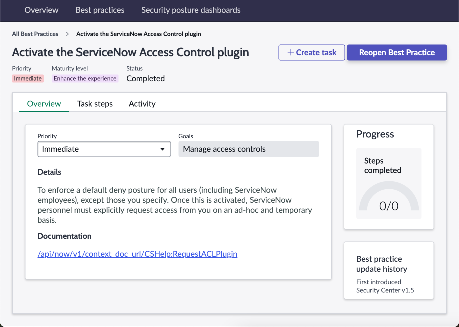Open the RequestACLPlugin documentation link
The image size is (459, 327).
[x=137, y=254]
